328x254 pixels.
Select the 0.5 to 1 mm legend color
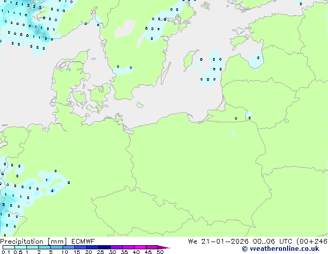21,247
